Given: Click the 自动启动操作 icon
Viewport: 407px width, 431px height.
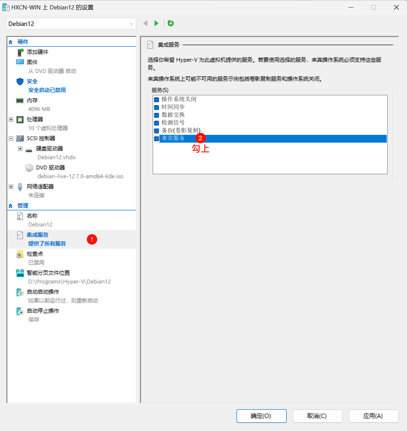Looking at the screenshot, I should 20,292.
